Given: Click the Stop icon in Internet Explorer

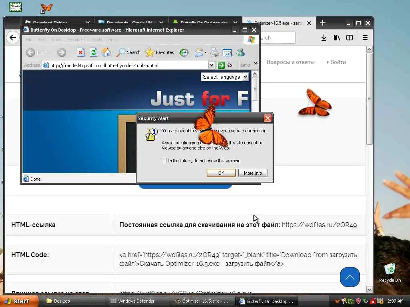Looking at the screenshot, I should click(x=80, y=52).
